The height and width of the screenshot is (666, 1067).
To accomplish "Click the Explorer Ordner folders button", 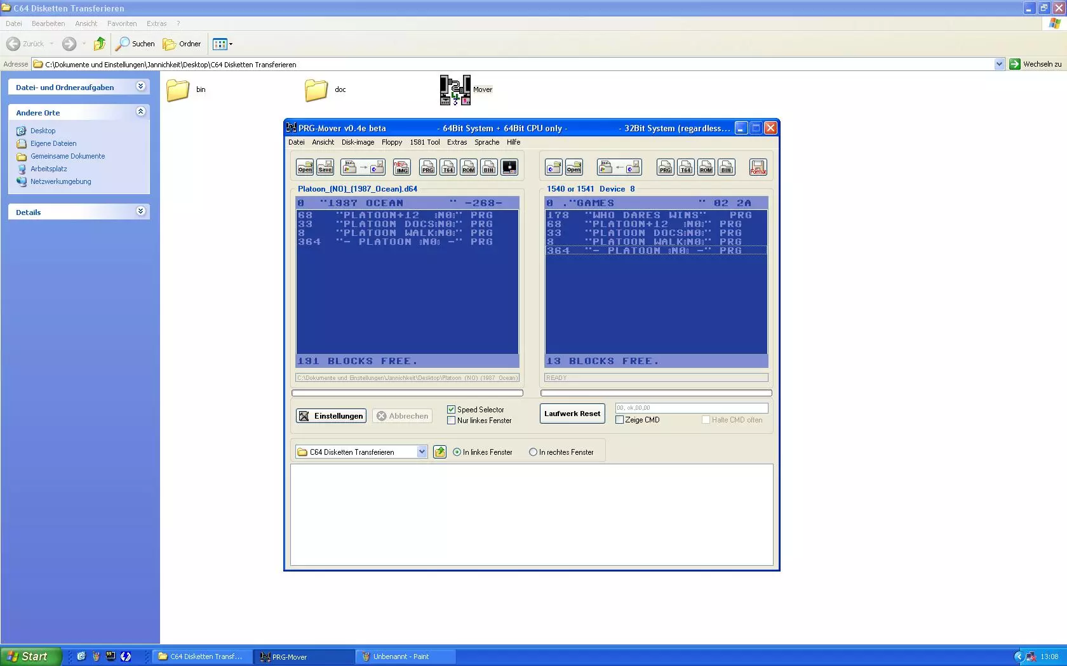I will pos(182,44).
